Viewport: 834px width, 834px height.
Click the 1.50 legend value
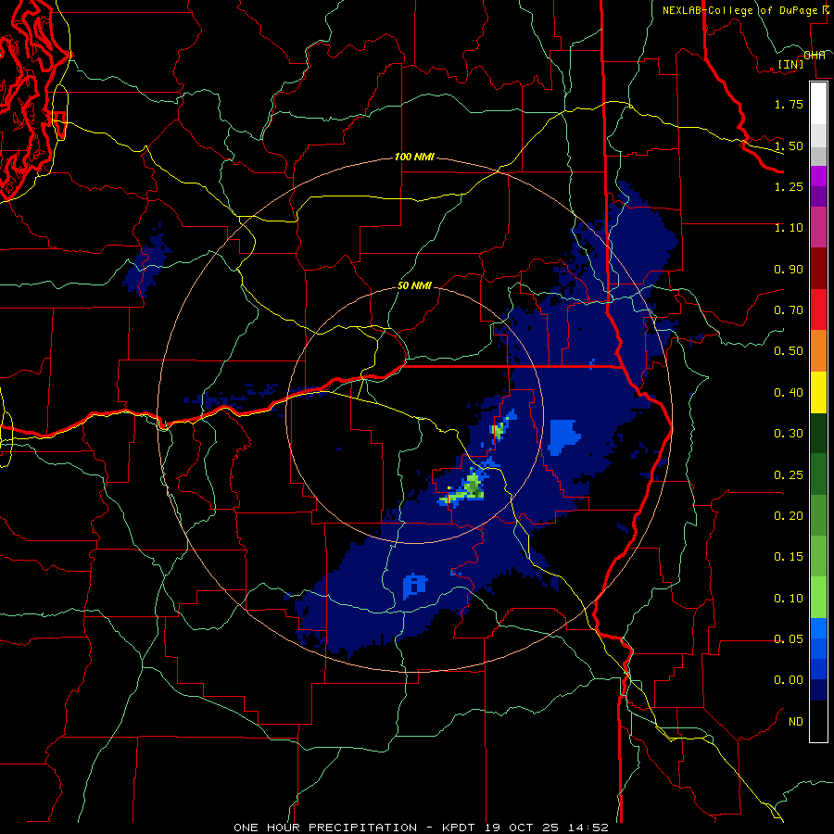click(x=789, y=145)
